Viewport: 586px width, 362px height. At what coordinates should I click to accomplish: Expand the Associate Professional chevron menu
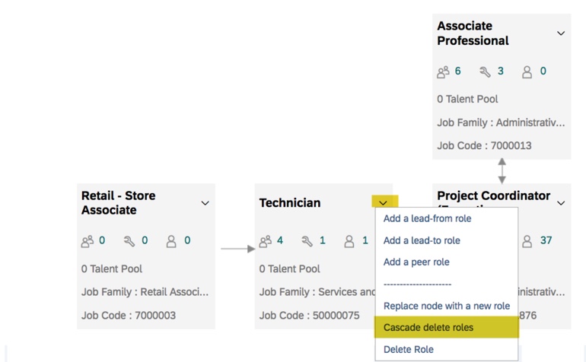click(x=561, y=33)
